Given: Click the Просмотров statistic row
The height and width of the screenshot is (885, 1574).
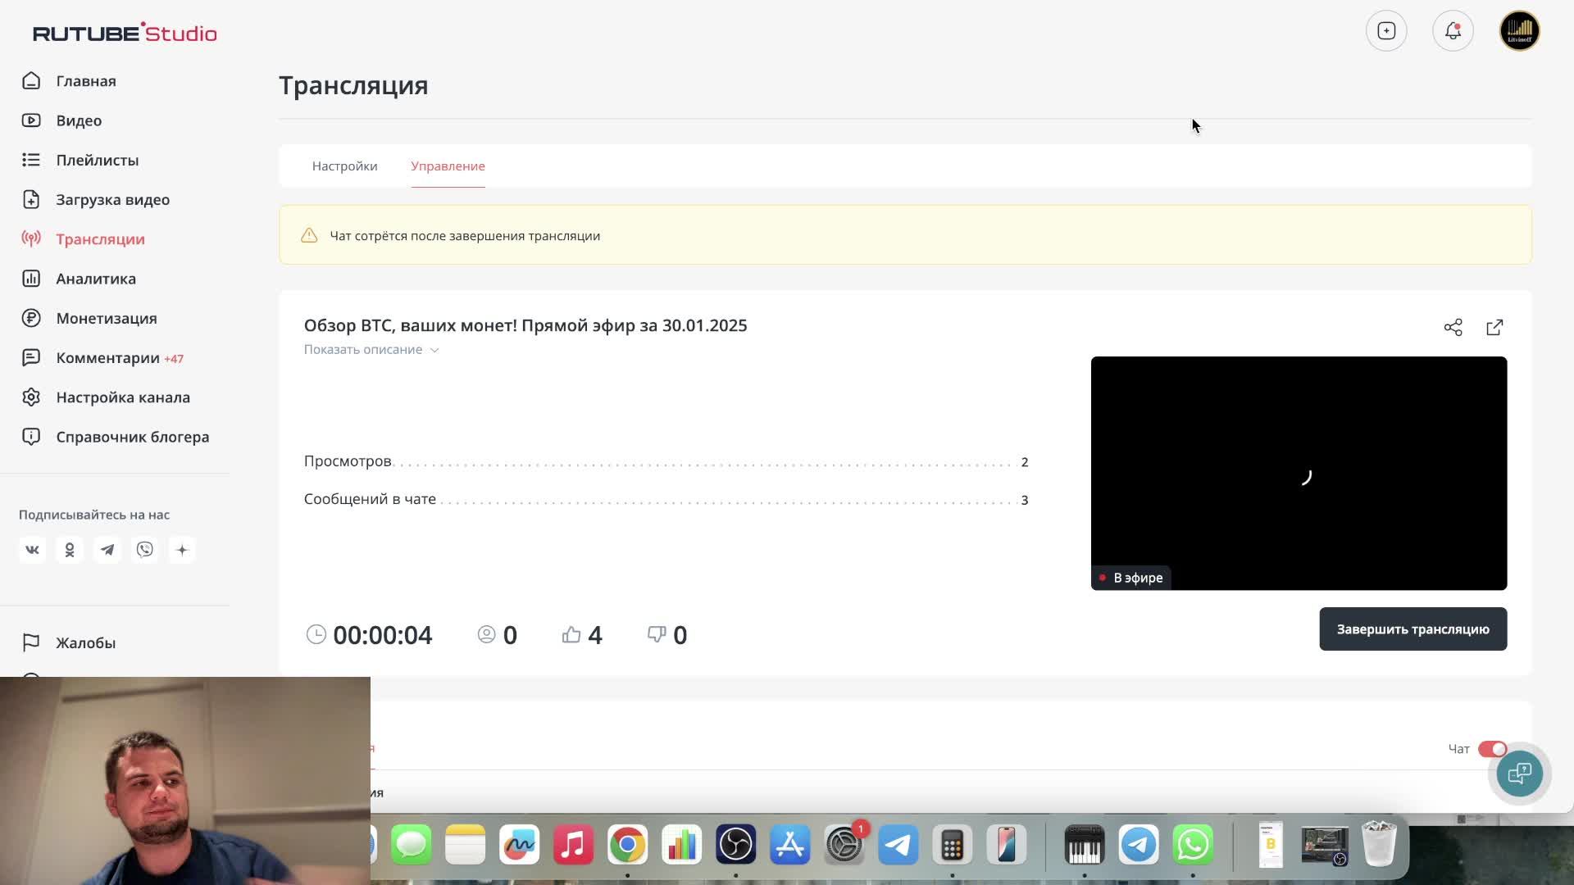Looking at the screenshot, I should (666, 461).
